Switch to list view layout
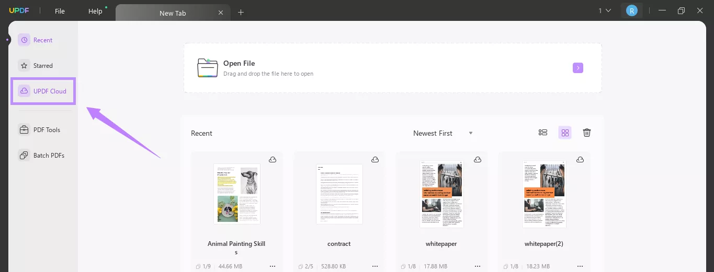The height and width of the screenshot is (272, 714). (x=543, y=133)
